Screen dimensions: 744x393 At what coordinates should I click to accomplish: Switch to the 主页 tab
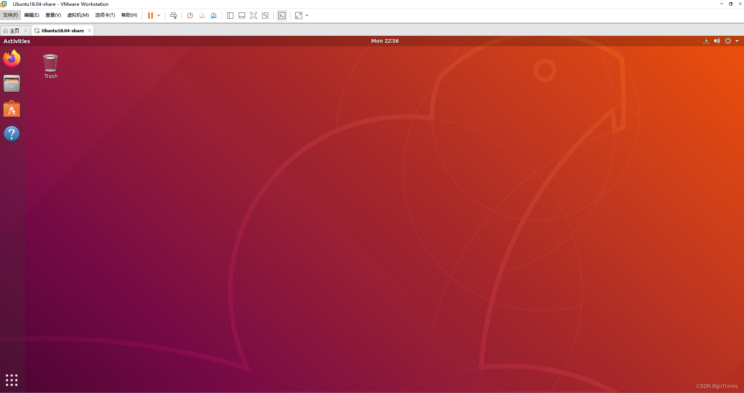(x=14, y=31)
